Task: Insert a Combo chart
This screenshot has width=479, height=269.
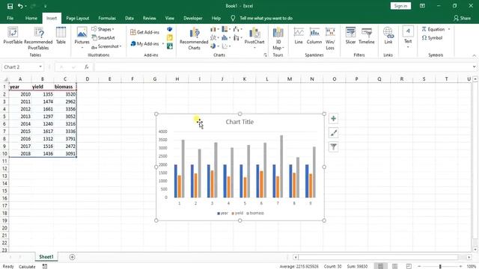Action: (x=237, y=38)
